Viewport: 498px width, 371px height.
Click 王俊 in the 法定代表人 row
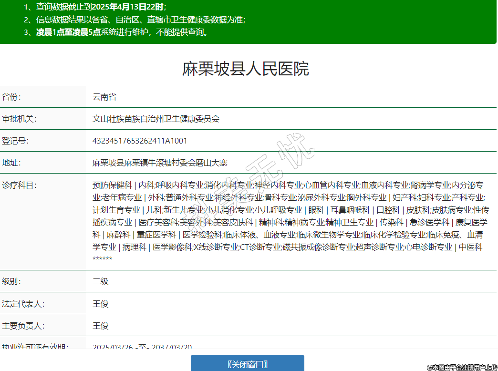[101, 304]
